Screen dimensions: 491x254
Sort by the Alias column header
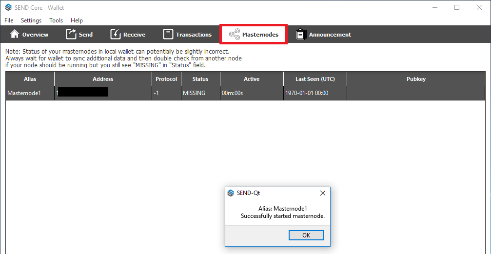tap(30, 79)
